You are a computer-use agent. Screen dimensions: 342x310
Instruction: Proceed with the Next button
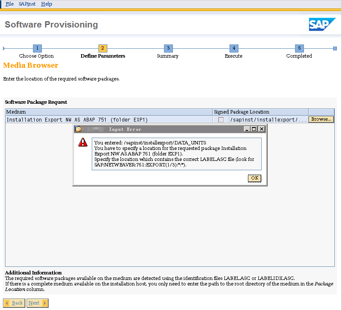[37, 303]
